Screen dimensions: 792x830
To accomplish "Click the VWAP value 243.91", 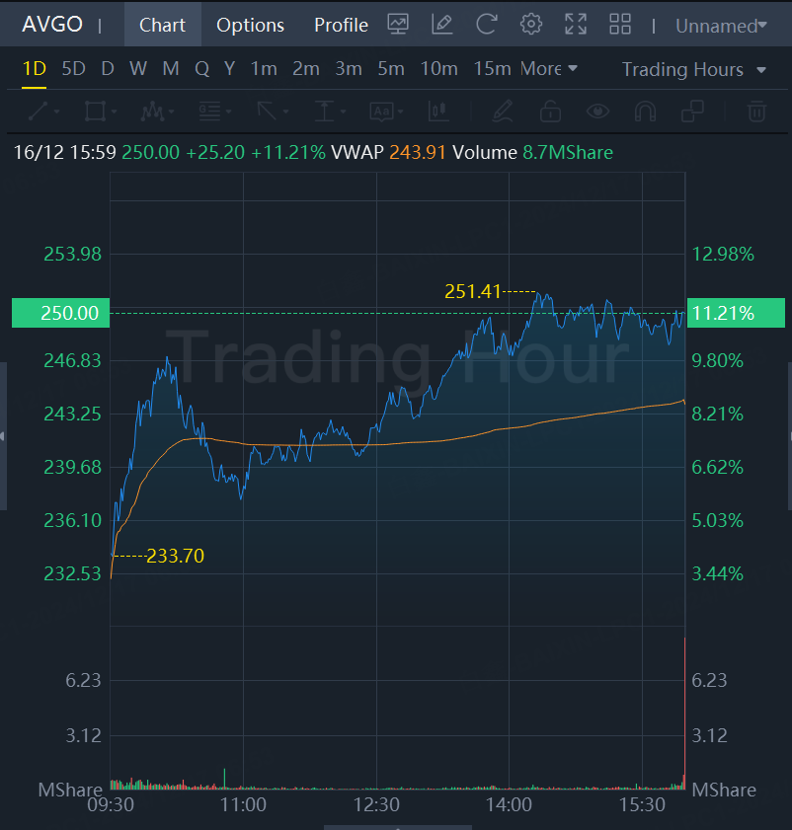I will click(418, 152).
